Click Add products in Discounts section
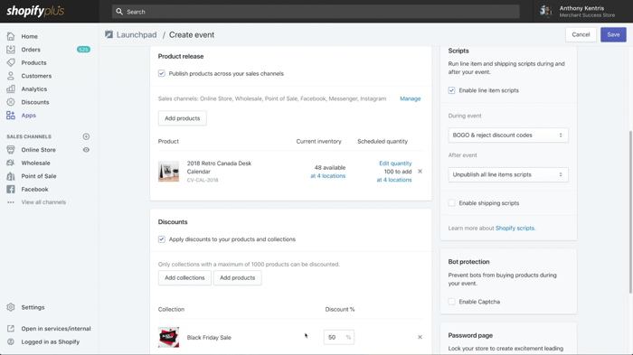Image resolution: width=633 pixels, height=355 pixels. pyautogui.click(x=237, y=277)
